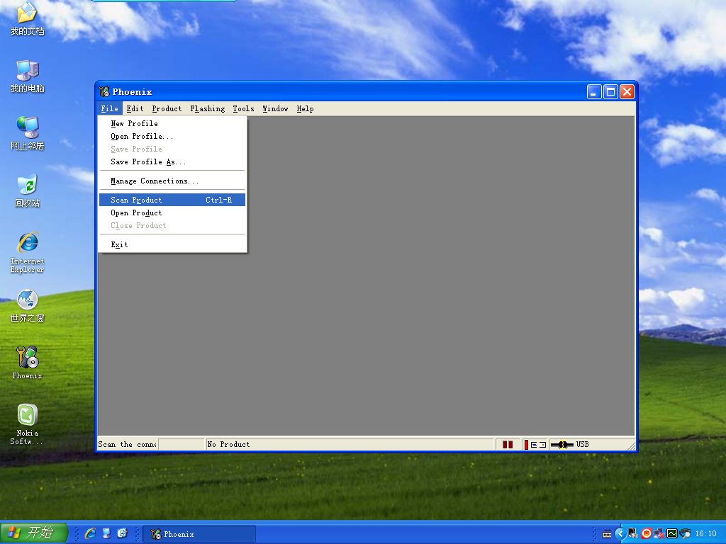Open the Help menu
Screen dimensions: 726x544
(305, 108)
